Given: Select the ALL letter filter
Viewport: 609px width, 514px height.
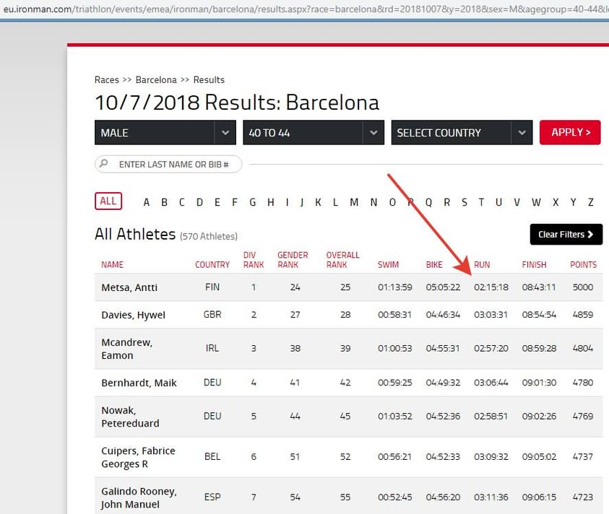Looking at the screenshot, I should point(108,201).
